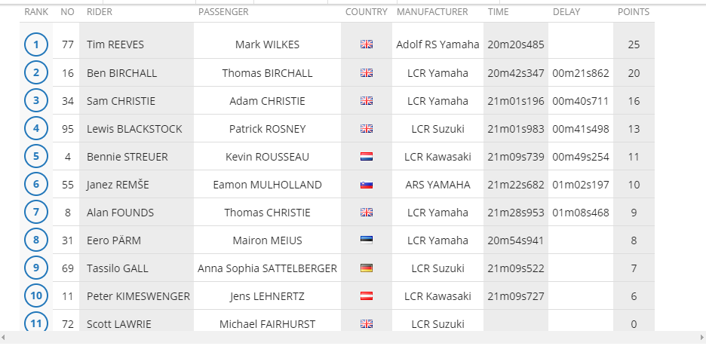Select rider name Ben BIRCHALL

coord(122,73)
